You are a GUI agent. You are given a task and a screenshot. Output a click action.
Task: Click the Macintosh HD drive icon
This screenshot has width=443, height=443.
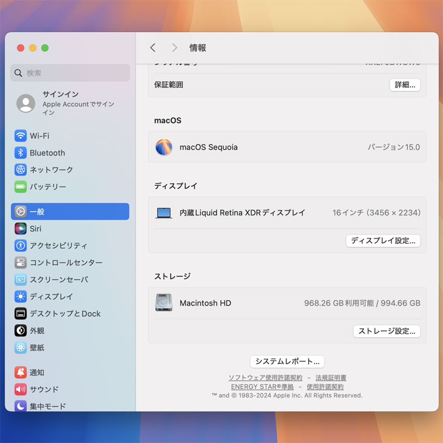(164, 303)
